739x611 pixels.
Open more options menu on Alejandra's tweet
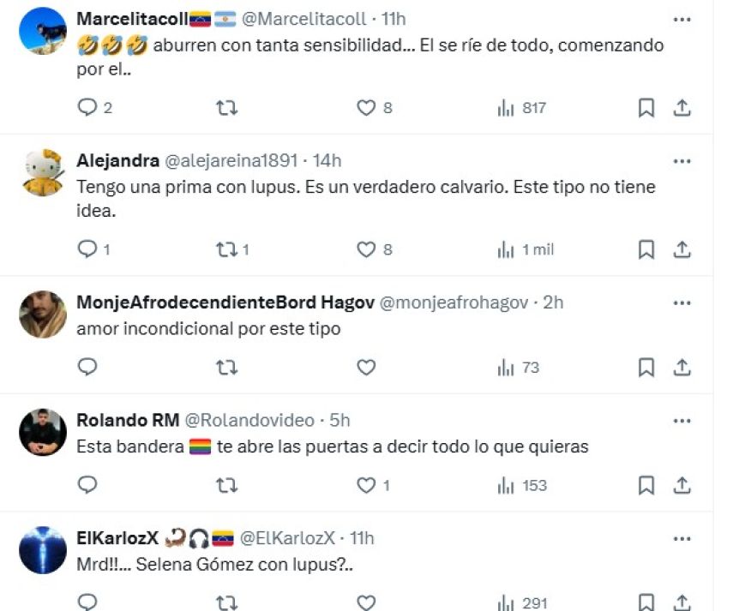tap(682, 160)
